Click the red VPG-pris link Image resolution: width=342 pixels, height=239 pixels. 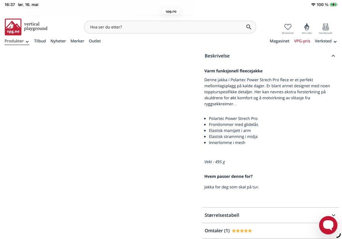click(x=302, y=41)
